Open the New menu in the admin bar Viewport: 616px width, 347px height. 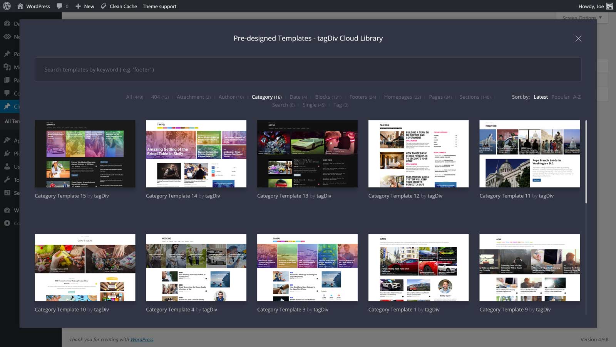pyautogui.click(x=85, y=6)
